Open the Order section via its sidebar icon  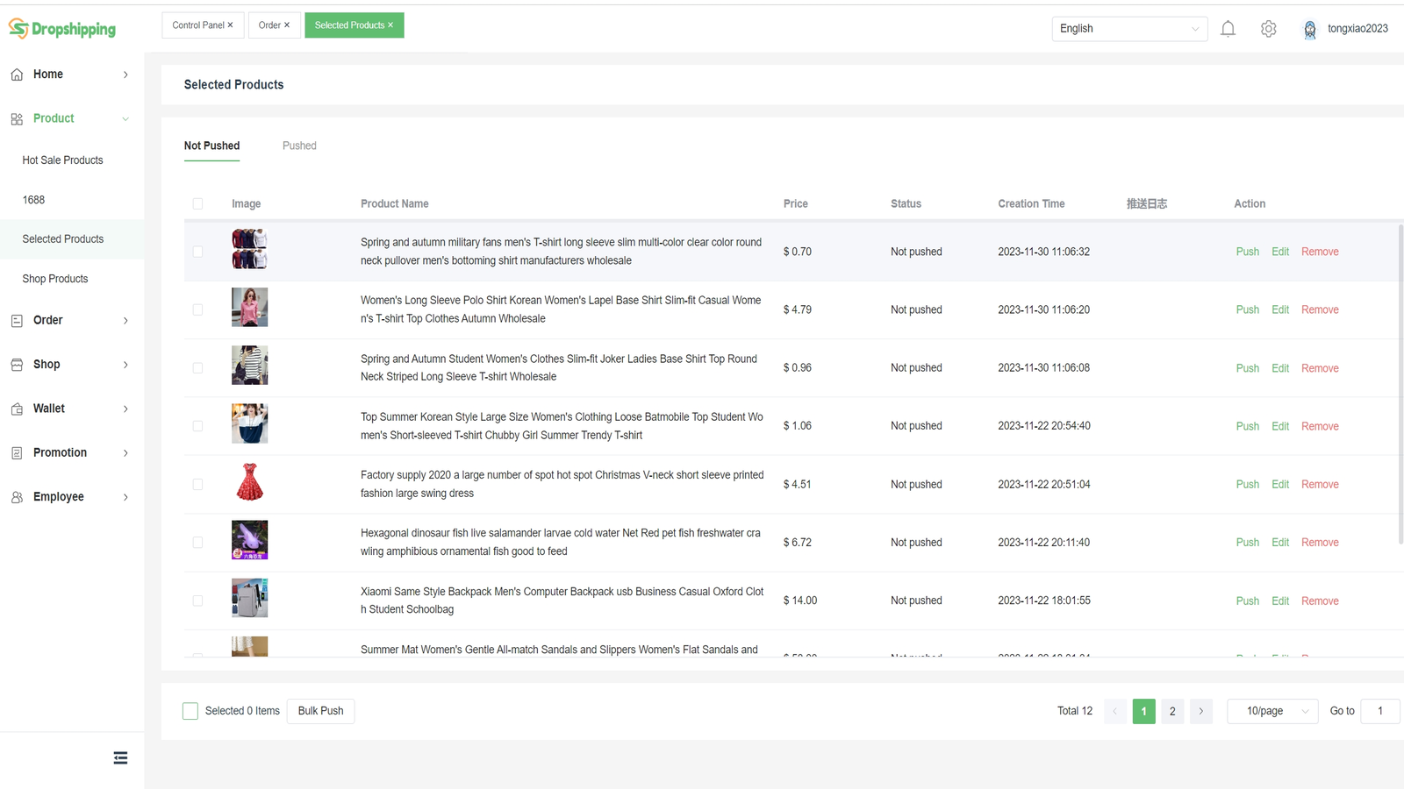[x=16, y=320]
